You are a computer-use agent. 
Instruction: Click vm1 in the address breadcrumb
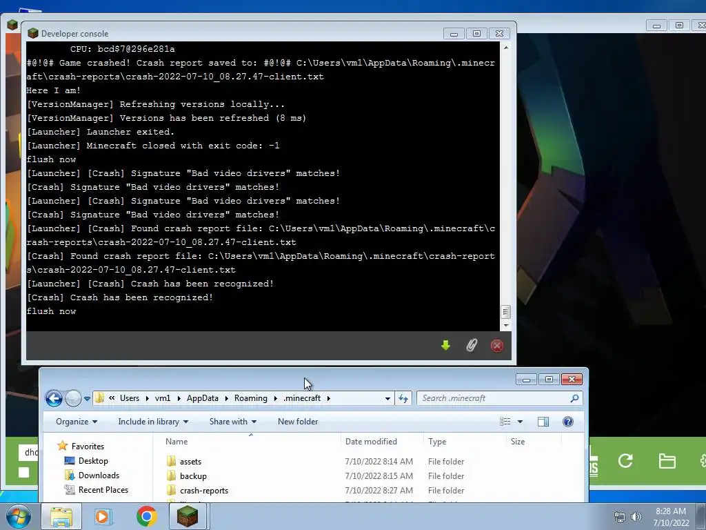(x=163, y=398)
